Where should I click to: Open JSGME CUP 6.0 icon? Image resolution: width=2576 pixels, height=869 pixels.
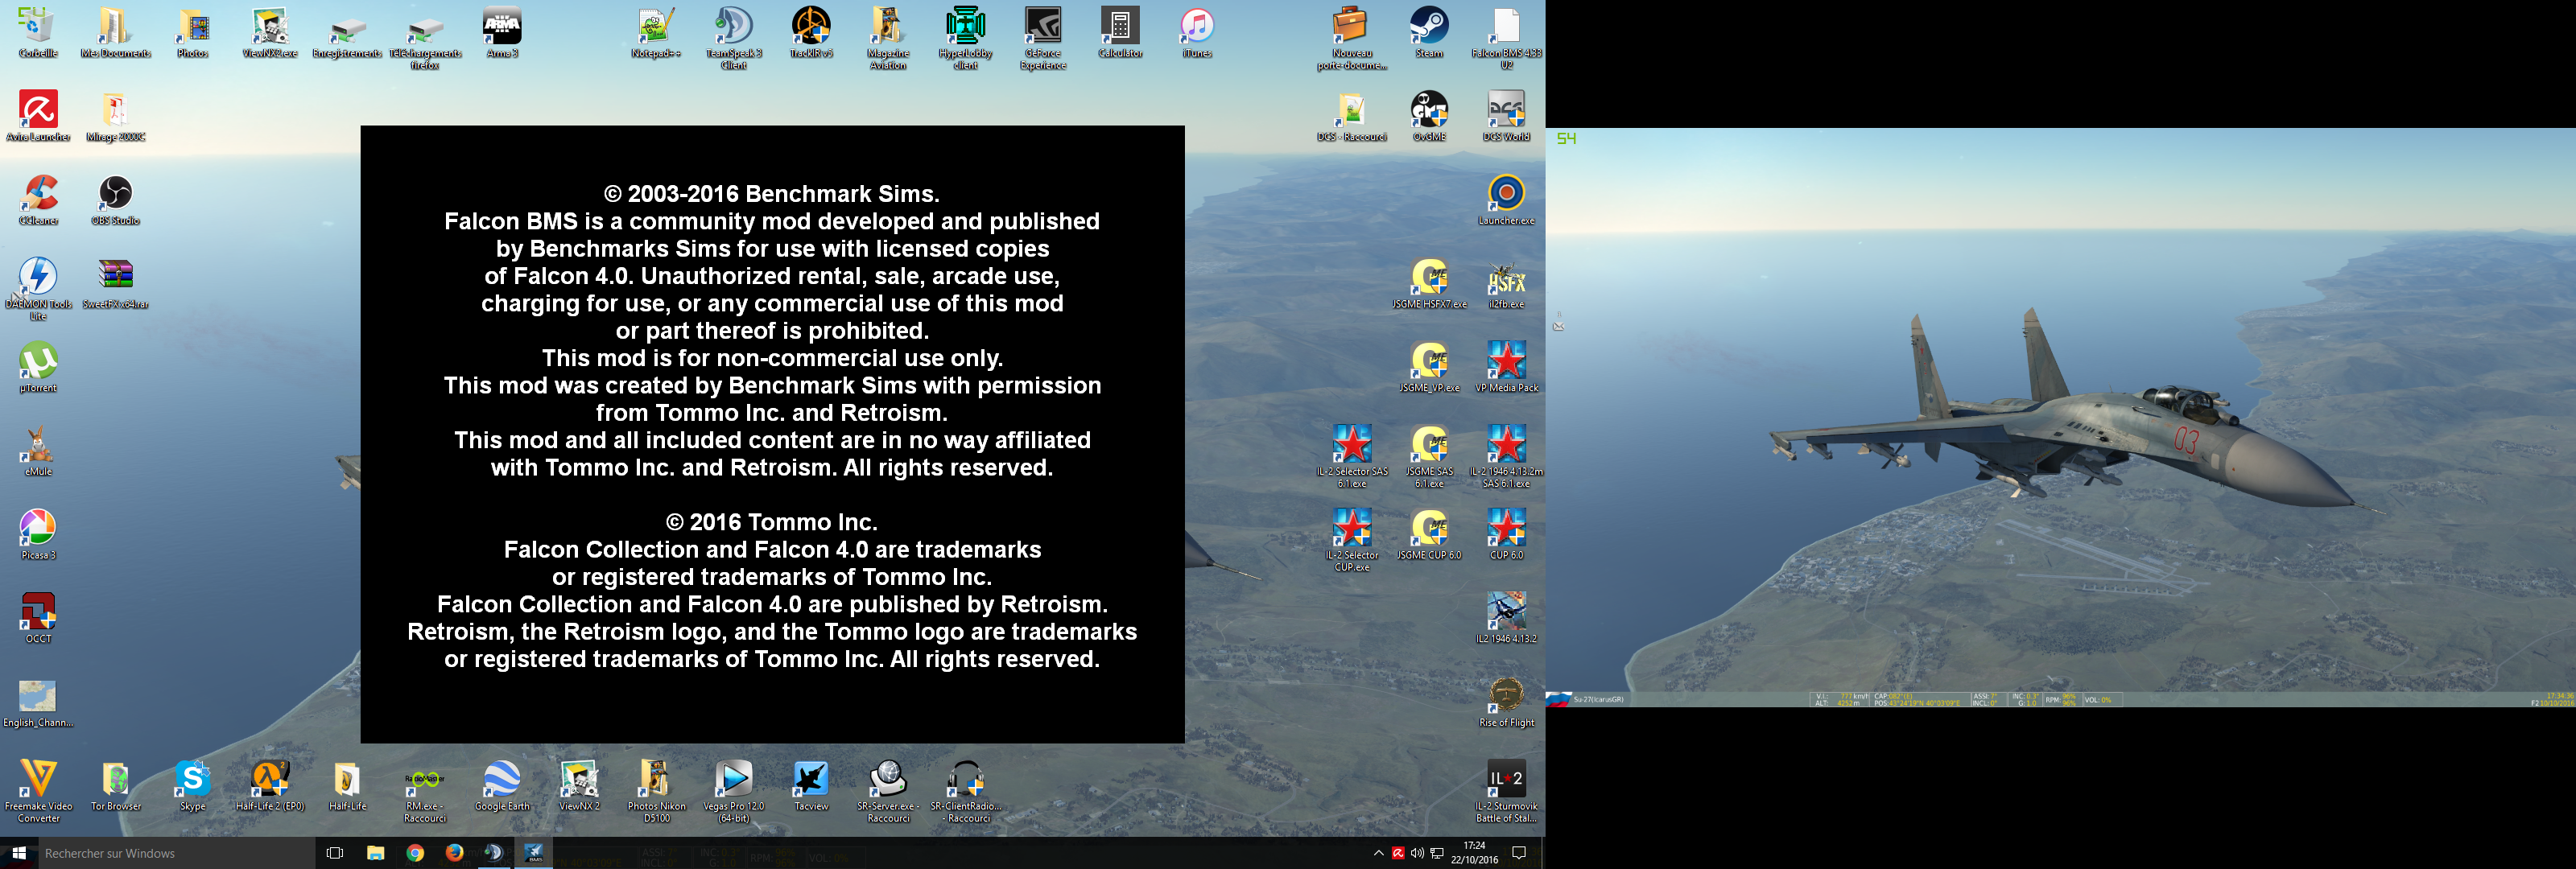1429,535
